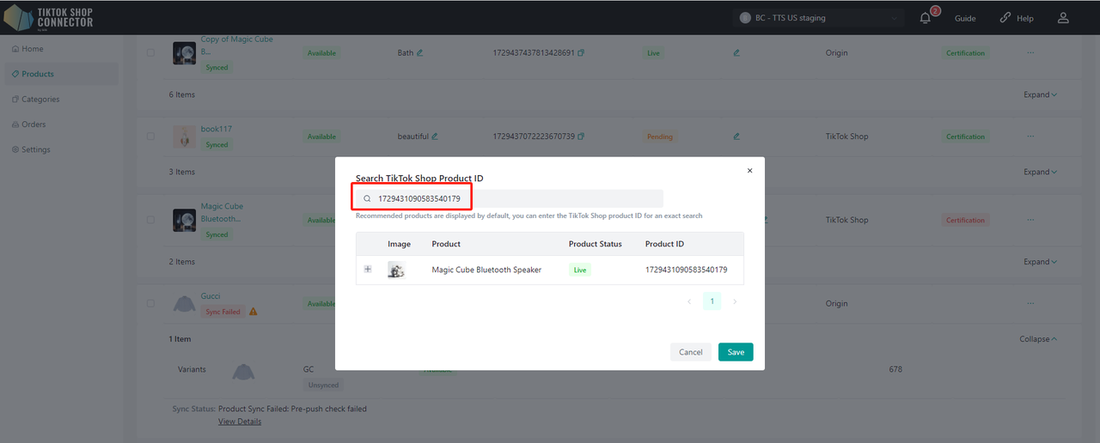This screenshot has width=1100, height=443.
Task: Click the Gucci product thumbnail
Action: [184, 303]
